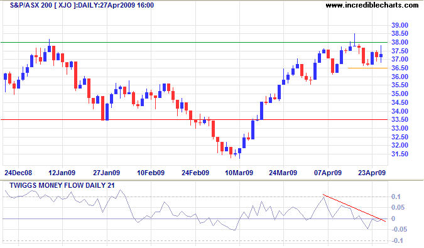Click the 12Jan09 date label
Screen dimensions: 424x248
point(62,173)
